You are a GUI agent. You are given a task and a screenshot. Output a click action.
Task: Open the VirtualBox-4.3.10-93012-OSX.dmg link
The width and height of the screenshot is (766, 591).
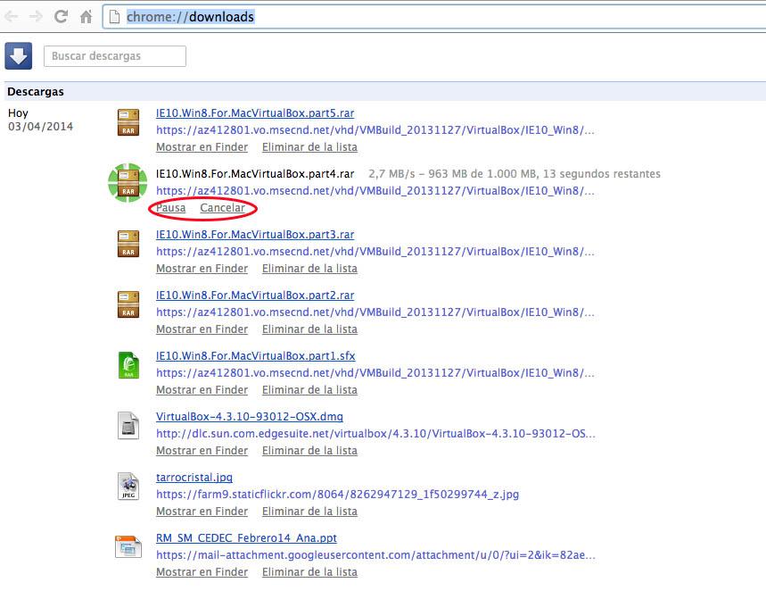tap(249, 417)
